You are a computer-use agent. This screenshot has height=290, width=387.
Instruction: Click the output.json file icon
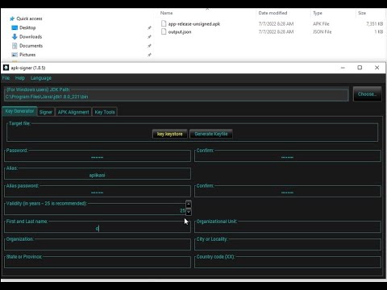(x=164, y=31)
